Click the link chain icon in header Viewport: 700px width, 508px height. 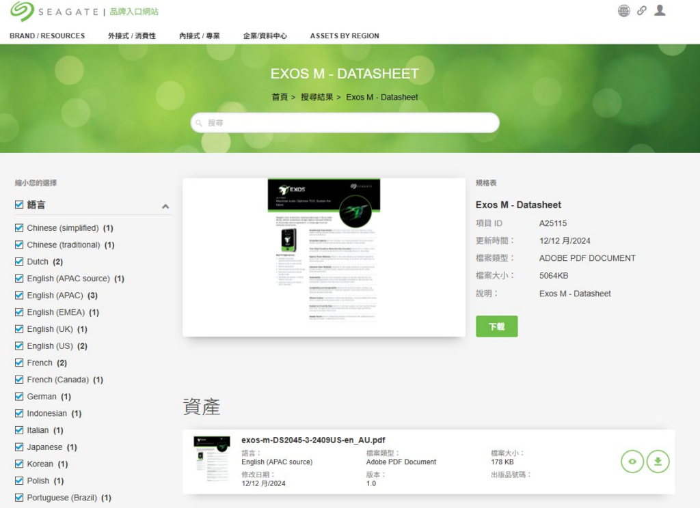641,11
